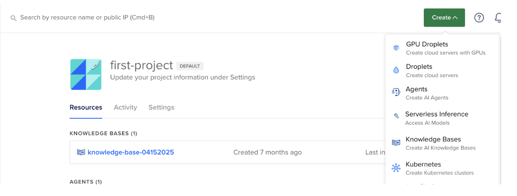
Task: Open the knowledge-base-04152025 link
Action: click(x=131, y=152)
